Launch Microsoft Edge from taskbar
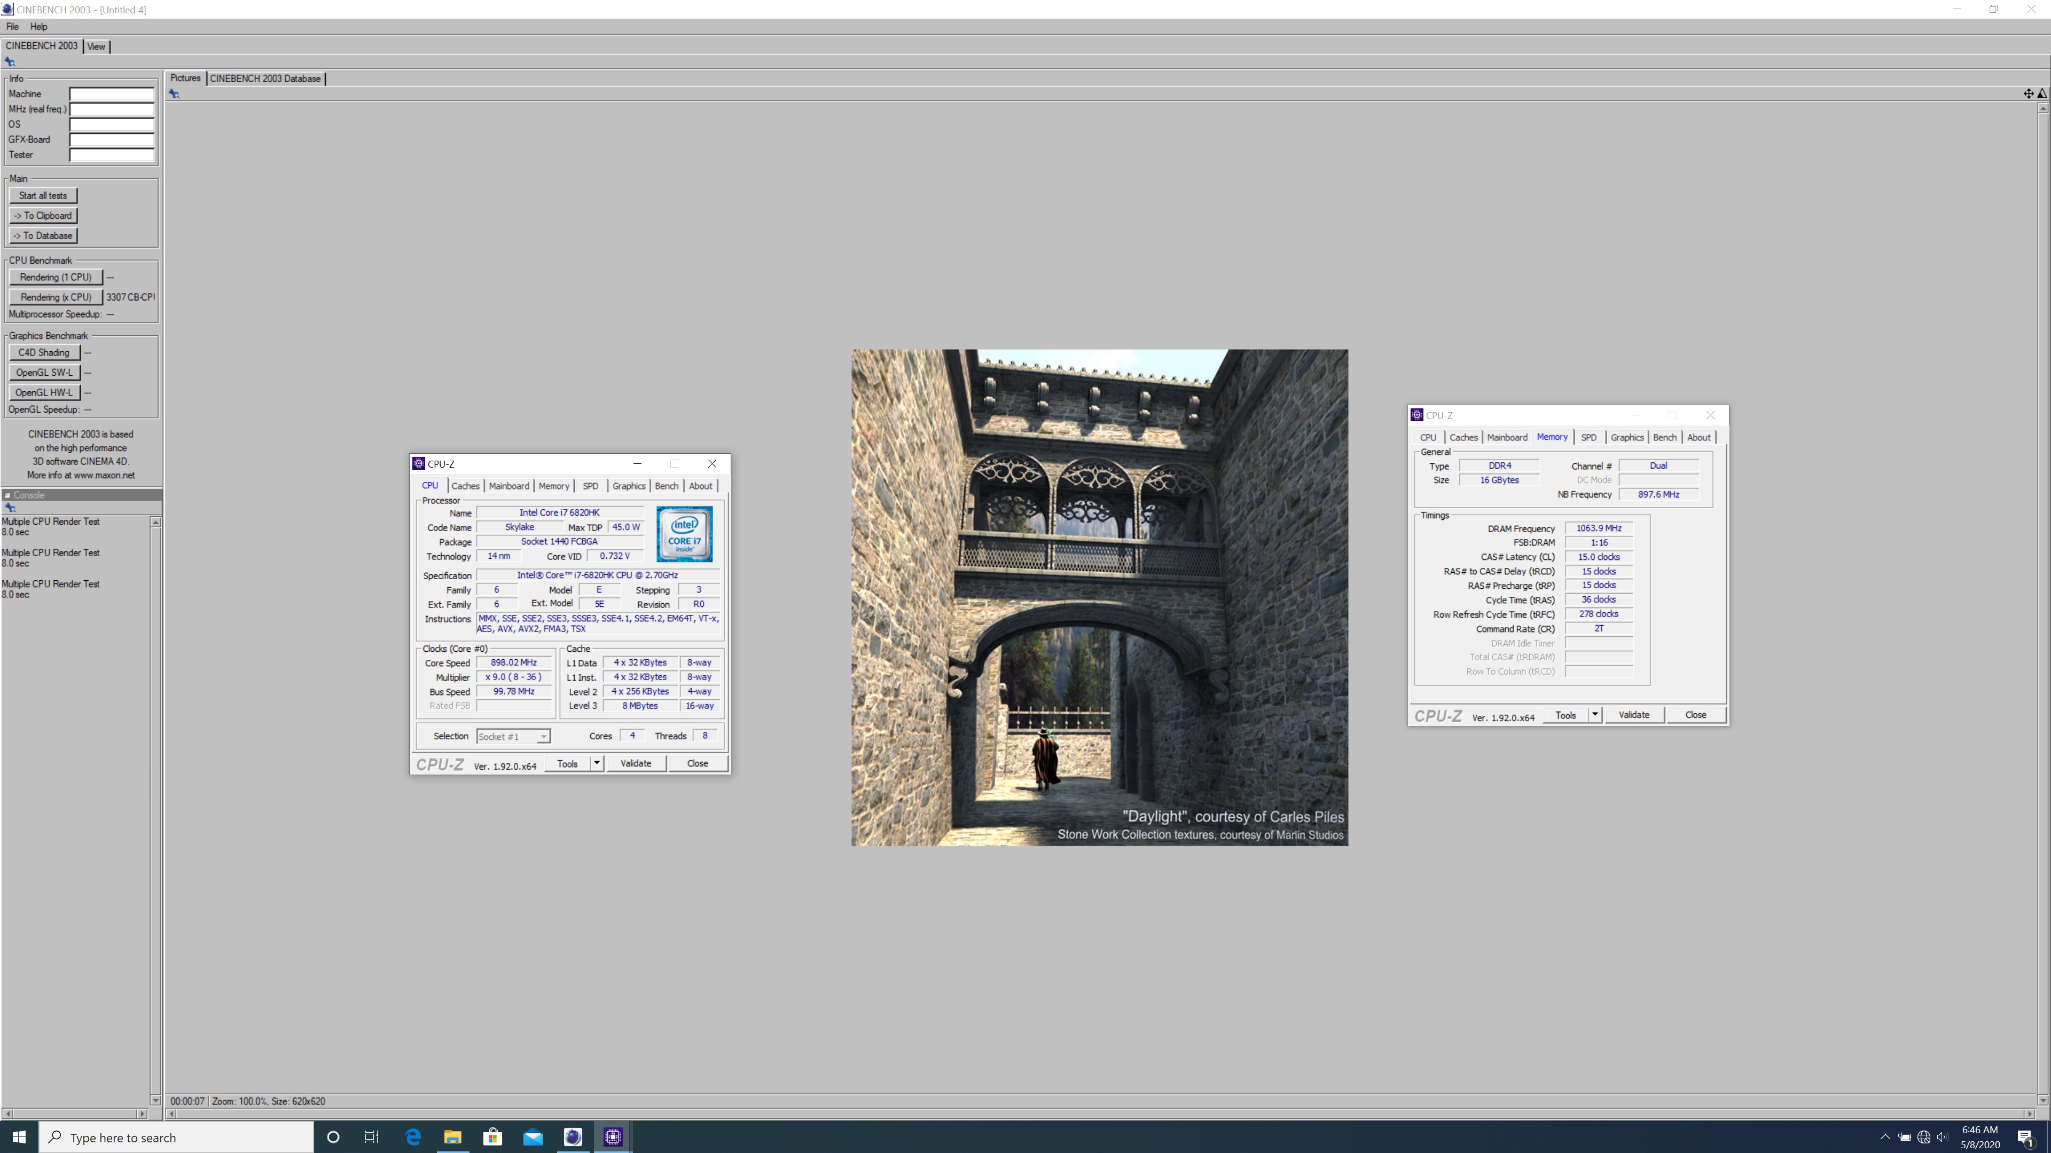 (x=413, y=1137)
